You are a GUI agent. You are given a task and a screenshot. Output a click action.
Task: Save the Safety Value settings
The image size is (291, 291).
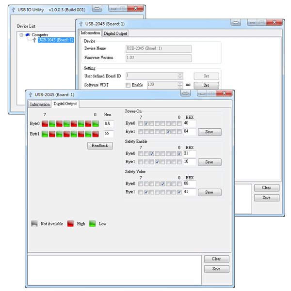click(x=210, y=192)
